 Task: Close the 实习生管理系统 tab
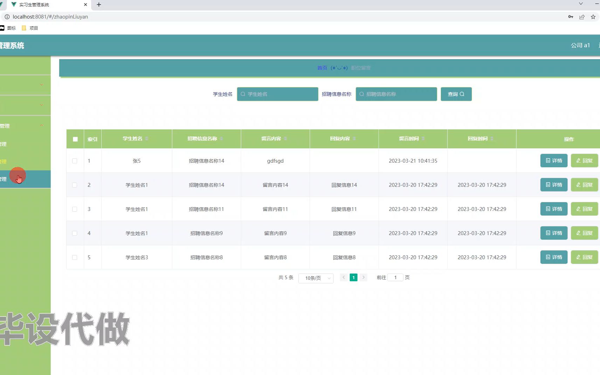(85, 5)
